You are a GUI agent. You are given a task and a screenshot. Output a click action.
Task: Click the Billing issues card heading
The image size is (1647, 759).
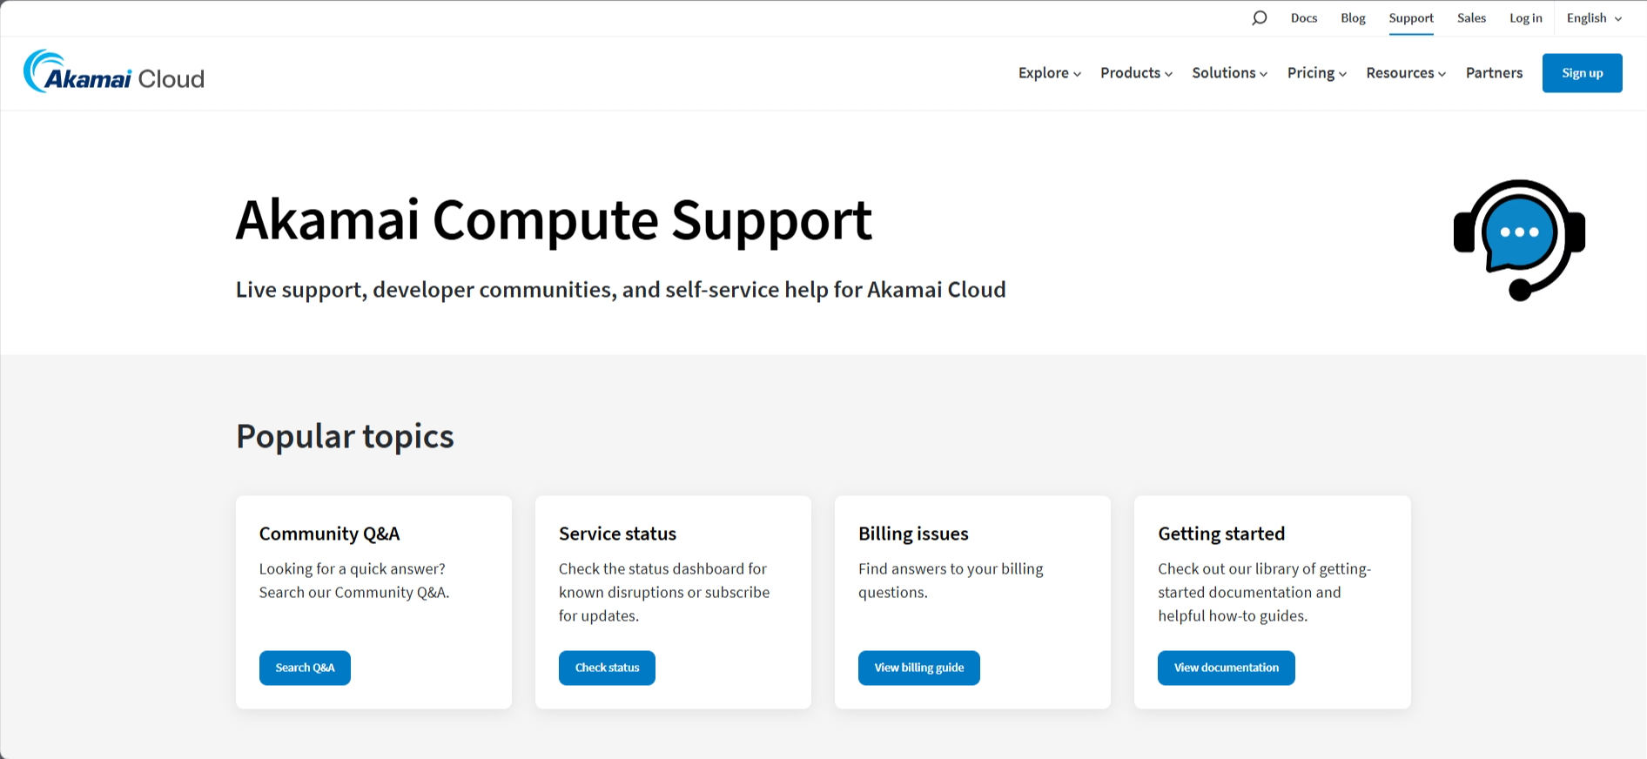[x=913, y=534]
